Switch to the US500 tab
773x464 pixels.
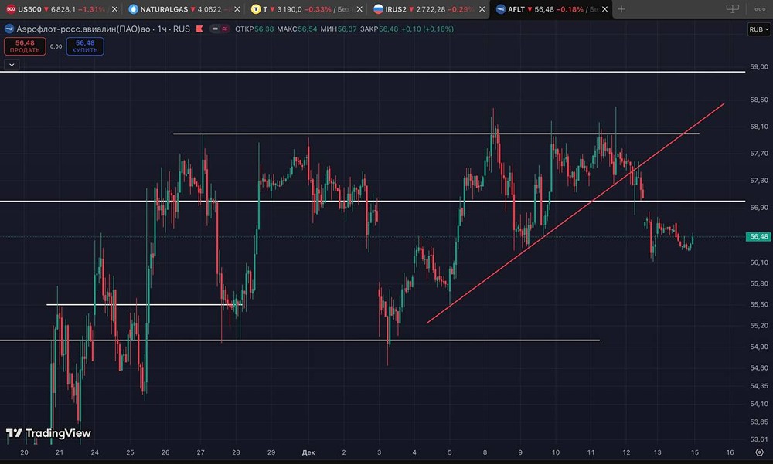click(60, 8)
